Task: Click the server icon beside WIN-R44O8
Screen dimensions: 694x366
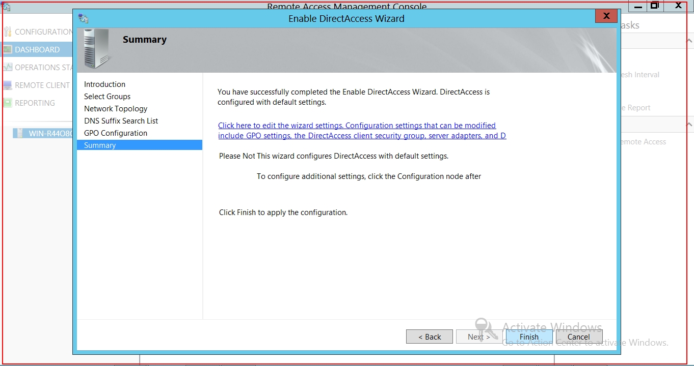Action: tap(20, 134)
